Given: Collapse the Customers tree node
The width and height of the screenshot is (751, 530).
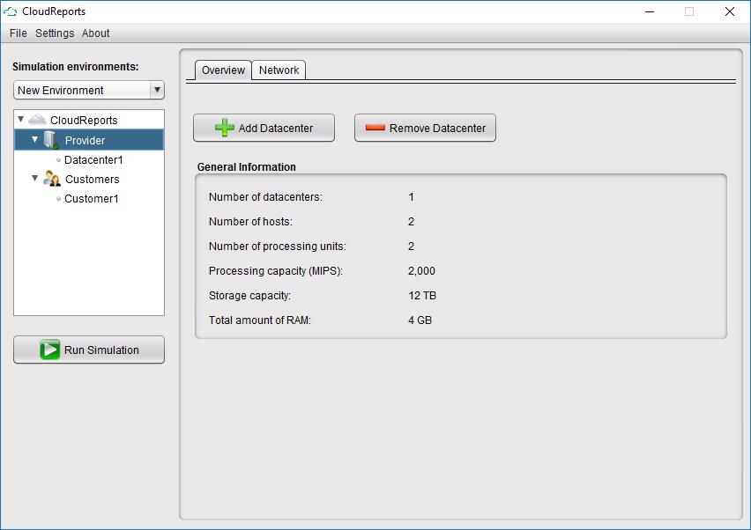Looking at the screenshot, I should 34,178.
